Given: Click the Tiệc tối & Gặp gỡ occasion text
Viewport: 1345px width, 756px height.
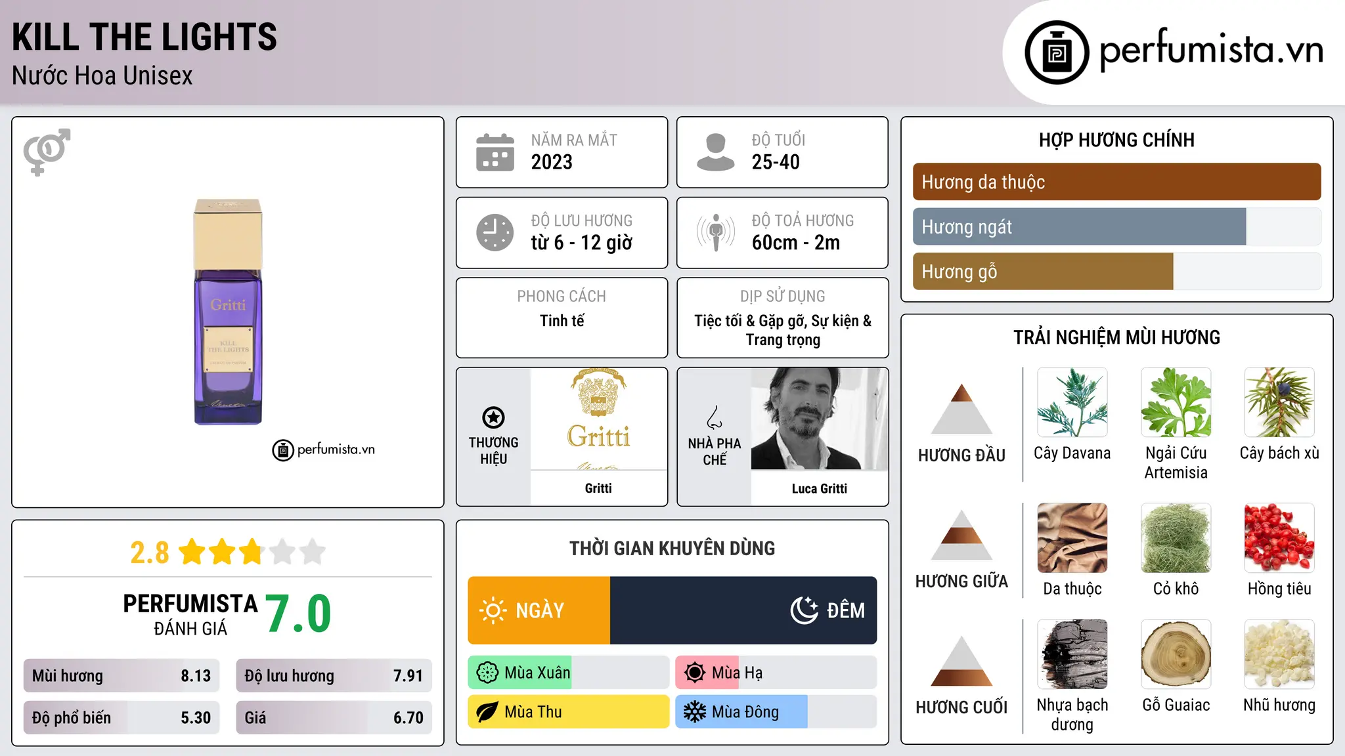Looking at the screenshot, I should pyautogui.click(x=783, y=330).
